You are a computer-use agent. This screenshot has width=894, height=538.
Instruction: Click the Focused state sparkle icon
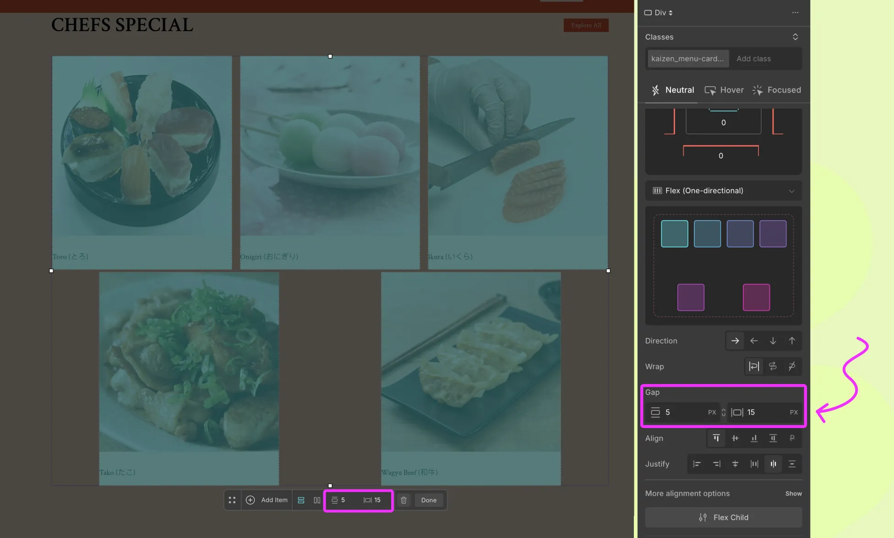tap(758, 90)
